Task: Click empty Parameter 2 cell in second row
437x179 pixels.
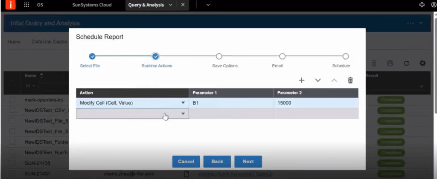Action: coord(316,114)
